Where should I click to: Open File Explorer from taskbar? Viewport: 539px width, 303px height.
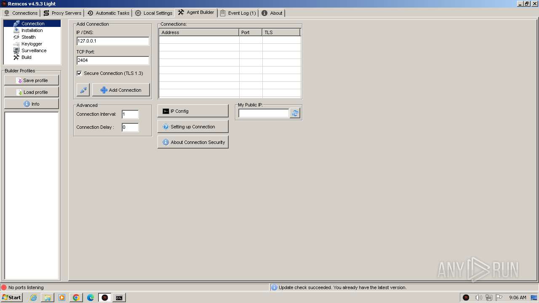coord(48,298)
